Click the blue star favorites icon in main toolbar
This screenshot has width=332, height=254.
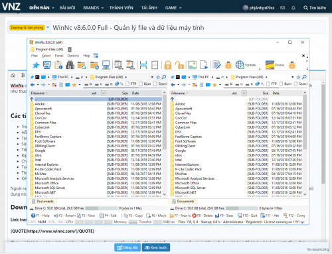coord(36,65)
